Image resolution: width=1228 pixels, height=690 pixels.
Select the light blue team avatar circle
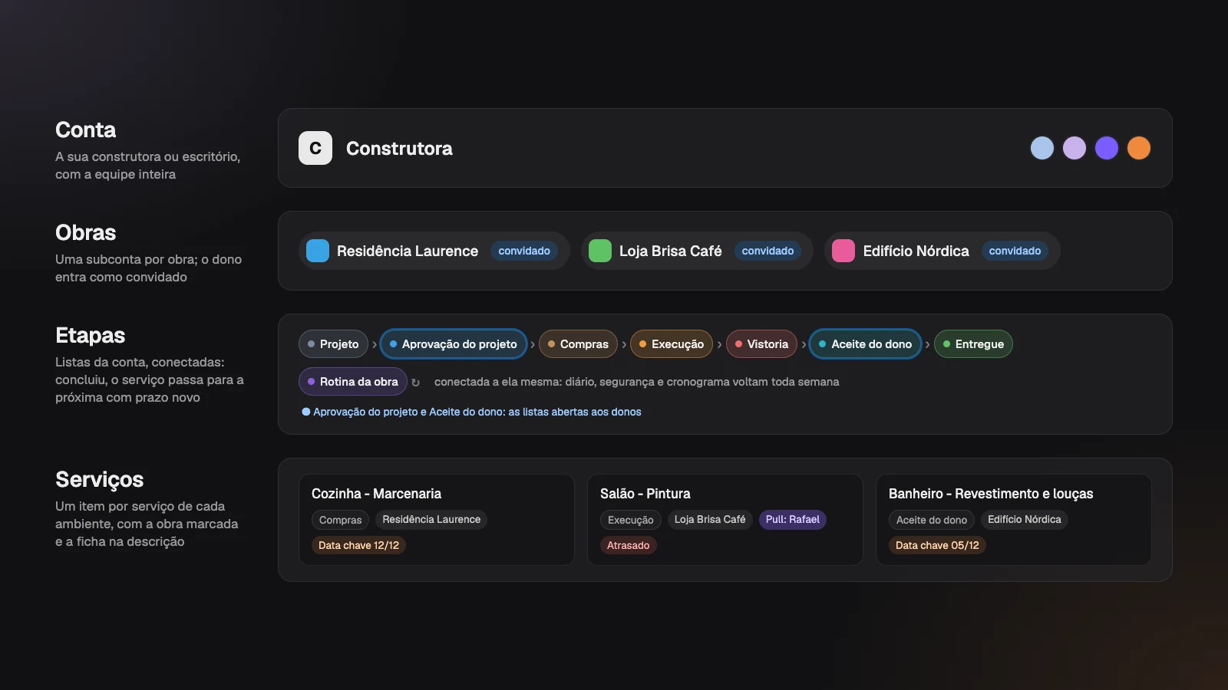point(1042,148)
